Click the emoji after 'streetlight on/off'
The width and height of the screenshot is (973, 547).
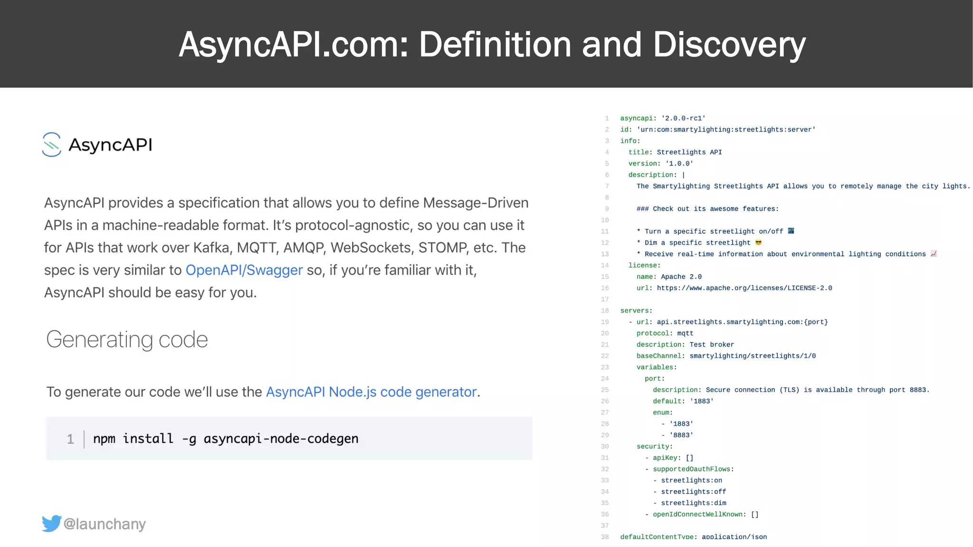(791, 231)
